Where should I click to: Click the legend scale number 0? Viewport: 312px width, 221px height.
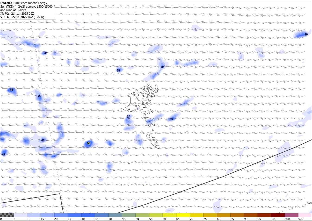[x=1, y=219]
